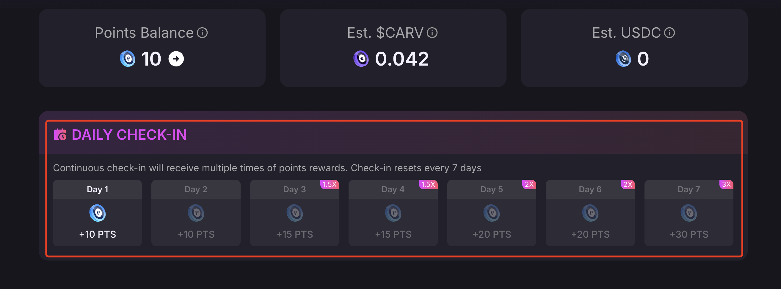Click the info icon beside Points Balance
The height and width of the screenshot is (289, 781).
(x=202, y=33)
